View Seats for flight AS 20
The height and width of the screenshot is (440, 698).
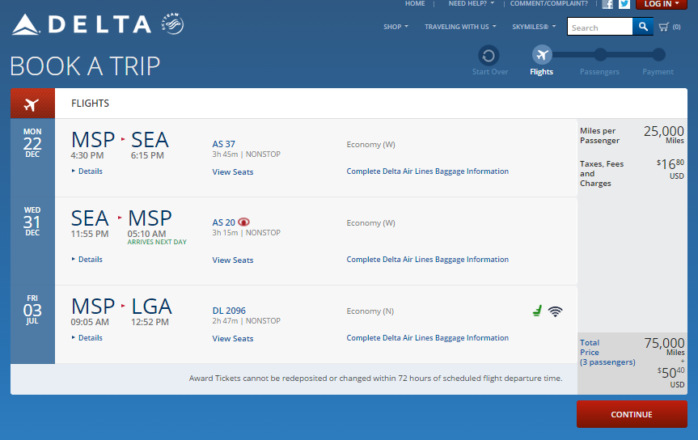233,260
